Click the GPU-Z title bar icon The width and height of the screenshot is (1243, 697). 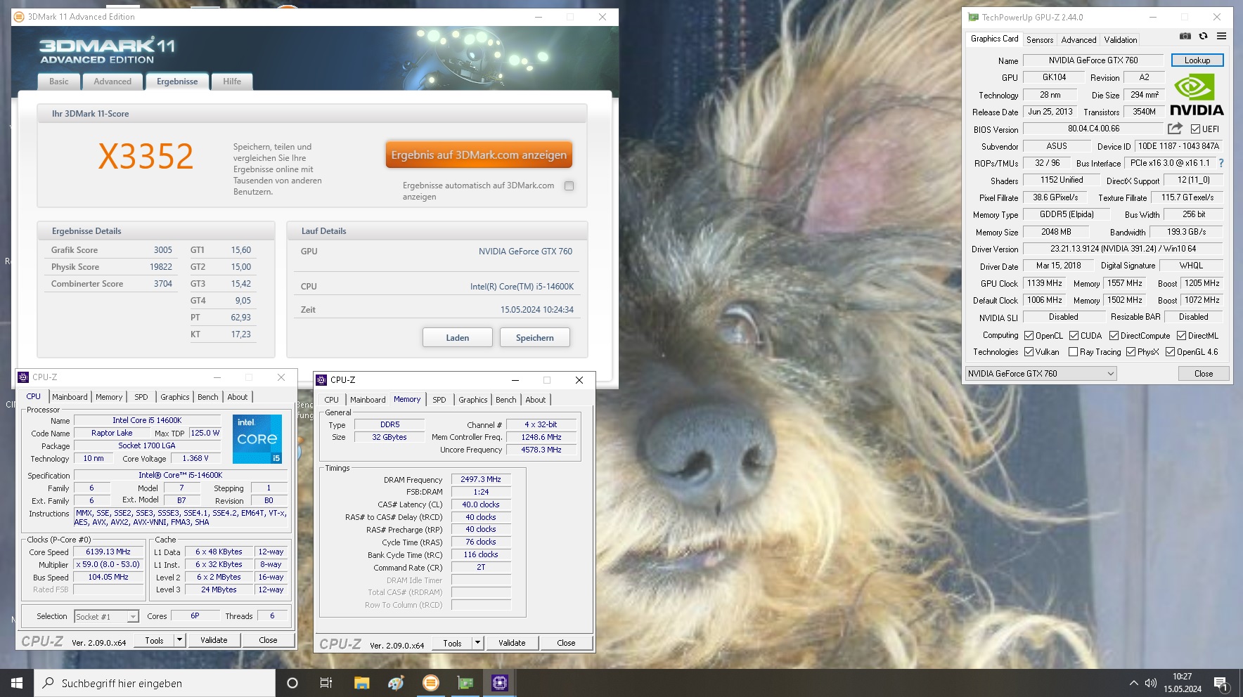click(973, 17)
